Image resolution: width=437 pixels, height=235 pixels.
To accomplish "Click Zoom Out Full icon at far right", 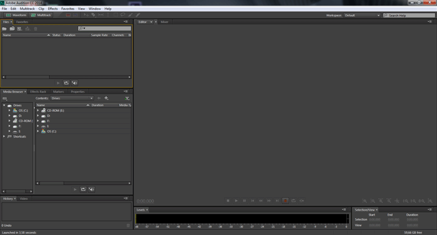I will click(x=430, y=201).
